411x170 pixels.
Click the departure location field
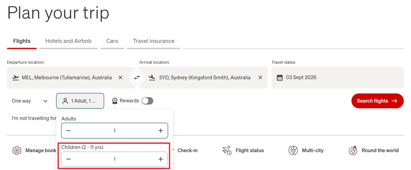[x=71, y=78]
